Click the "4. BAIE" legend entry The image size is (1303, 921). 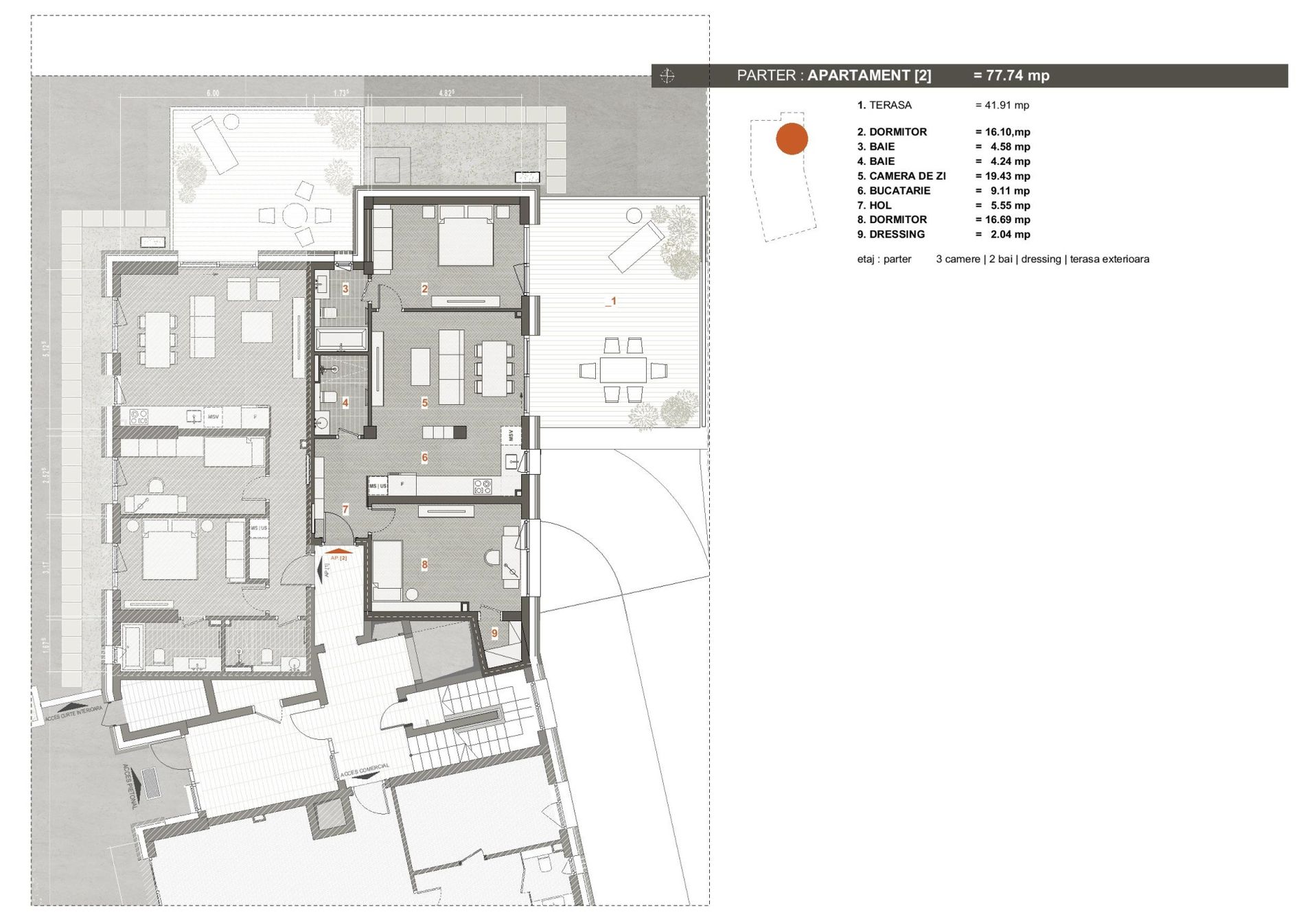click(876, 161)
